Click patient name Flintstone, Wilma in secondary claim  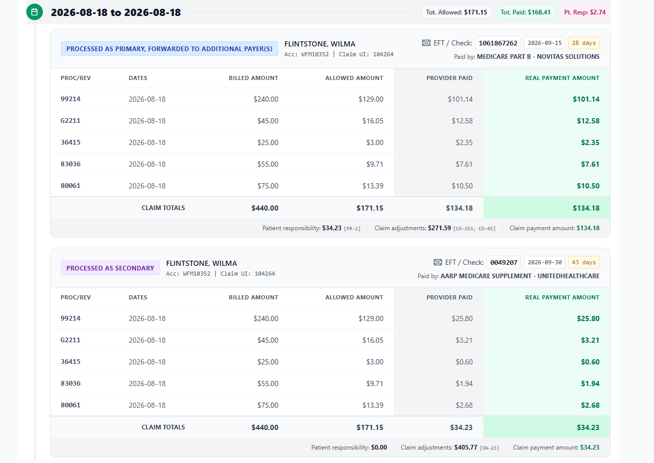202,263
